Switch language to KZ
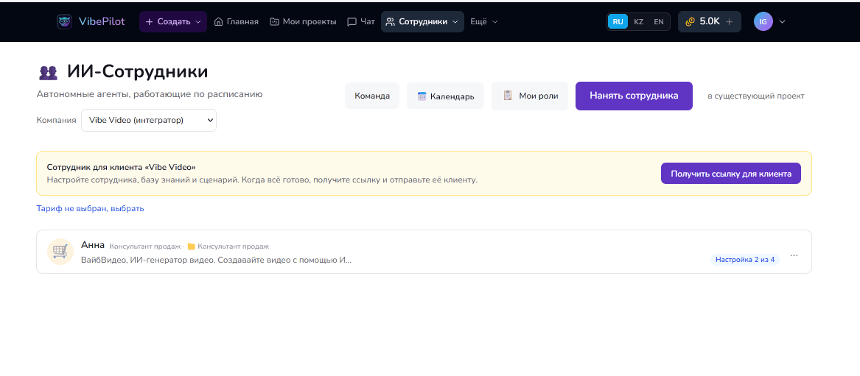 (x=638, y=22)
